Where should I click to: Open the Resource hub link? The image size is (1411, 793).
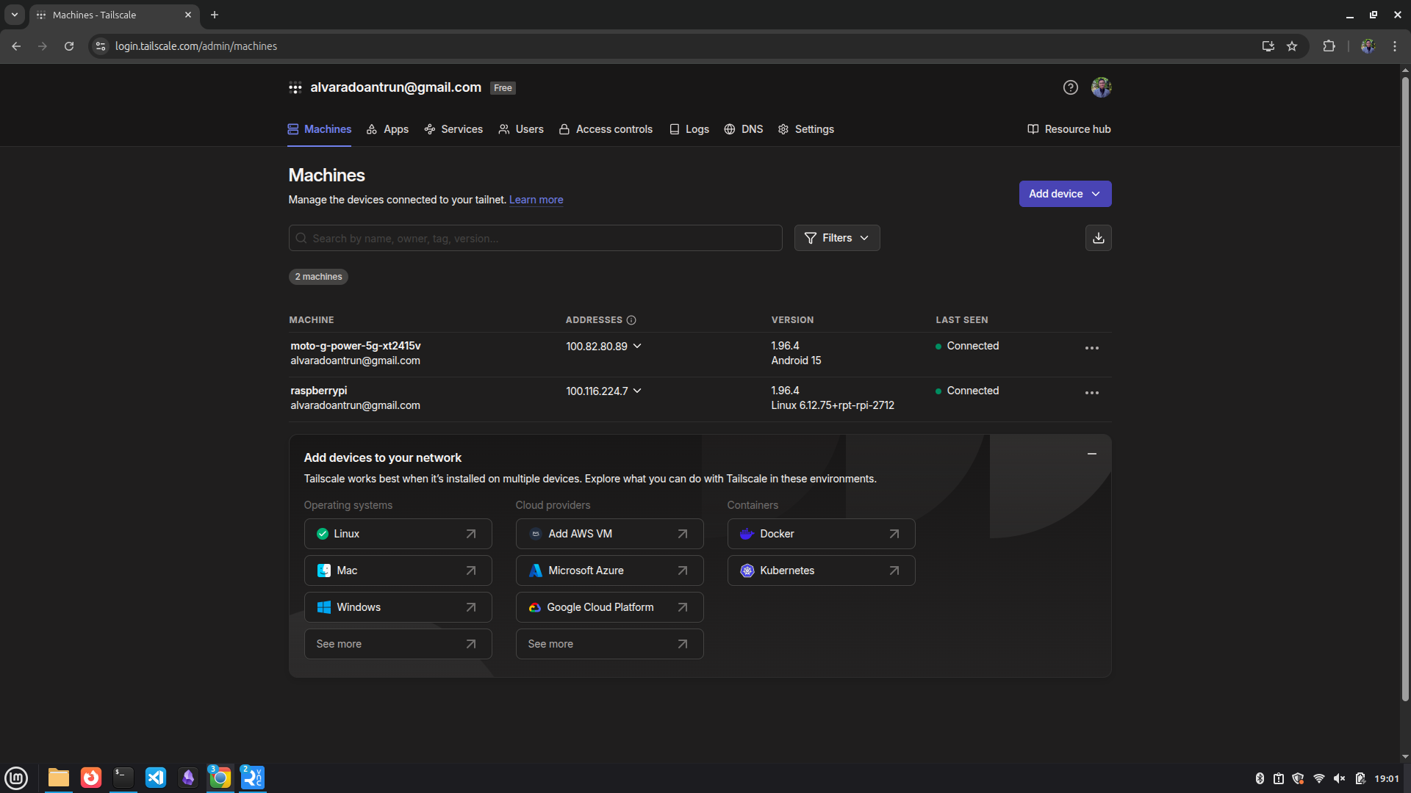(x=1069, y=129)
